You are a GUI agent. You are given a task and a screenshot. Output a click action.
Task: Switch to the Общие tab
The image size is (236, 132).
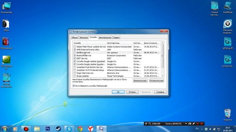[74, 37]
